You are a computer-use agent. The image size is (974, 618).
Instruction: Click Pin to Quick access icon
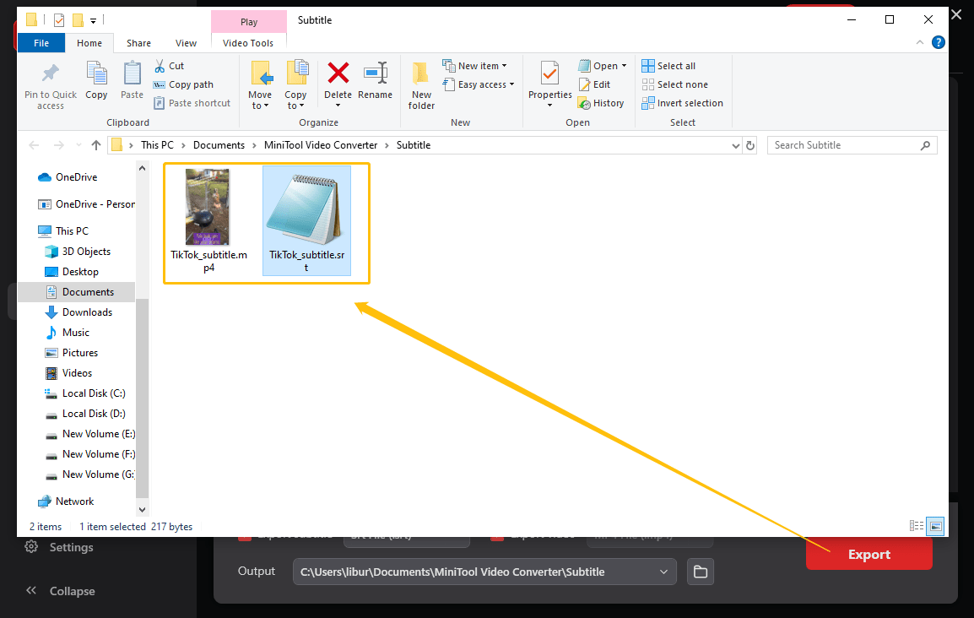click(51, 74)
